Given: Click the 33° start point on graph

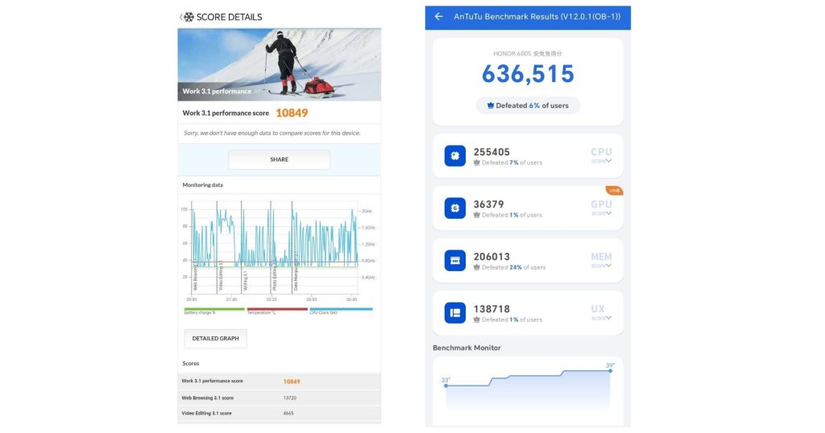Looking at the screenshot, I should (x=446, y=386).
